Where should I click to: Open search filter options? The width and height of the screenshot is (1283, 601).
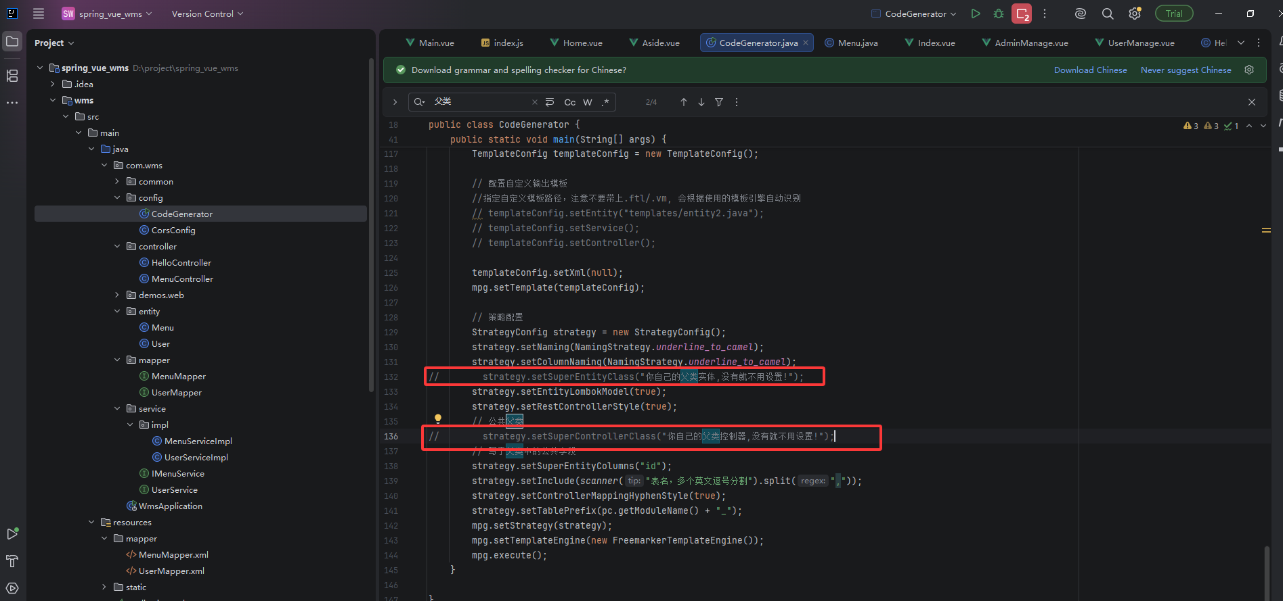pyautogui.click(x=719, y=102)
